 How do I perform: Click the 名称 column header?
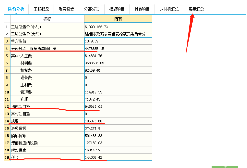pos(47,19)
